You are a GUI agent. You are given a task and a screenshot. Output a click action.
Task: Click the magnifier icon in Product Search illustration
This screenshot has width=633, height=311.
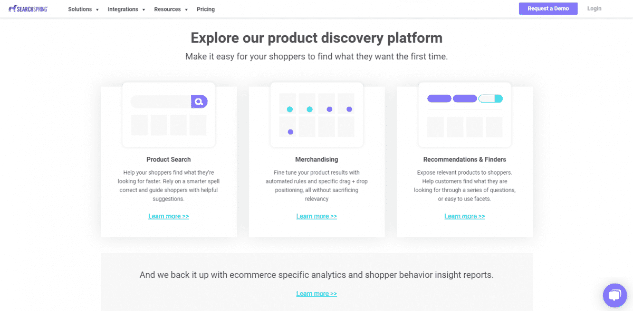(x=199, y=102)
